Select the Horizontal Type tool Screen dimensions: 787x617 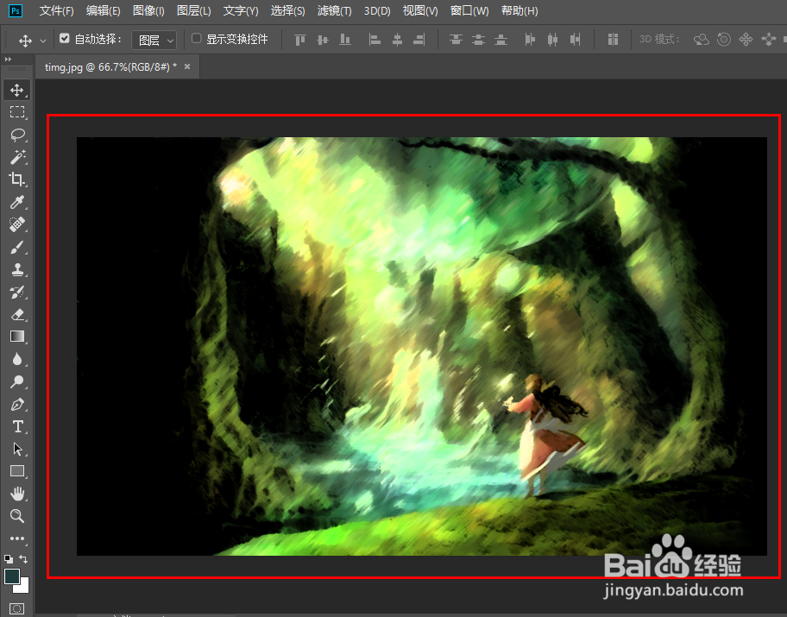click(x=17, y=426)
